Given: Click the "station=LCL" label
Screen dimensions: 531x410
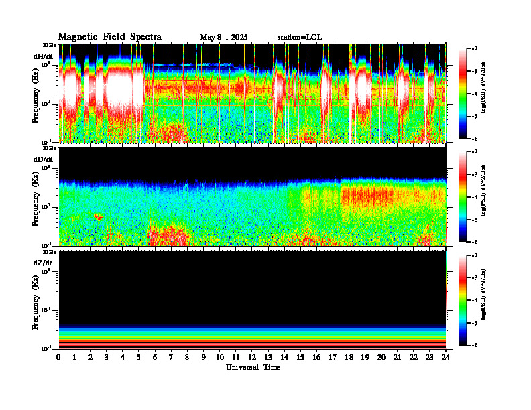Looking at the screenshot, I should click(x=300, y=38).
